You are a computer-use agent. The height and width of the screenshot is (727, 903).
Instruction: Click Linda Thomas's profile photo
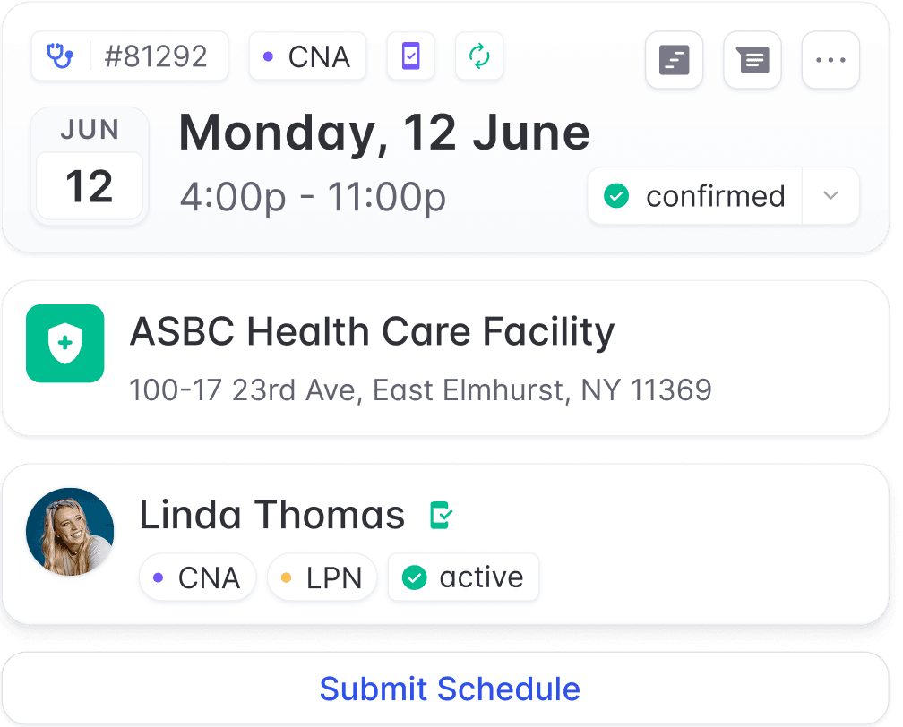pos(70,532)
